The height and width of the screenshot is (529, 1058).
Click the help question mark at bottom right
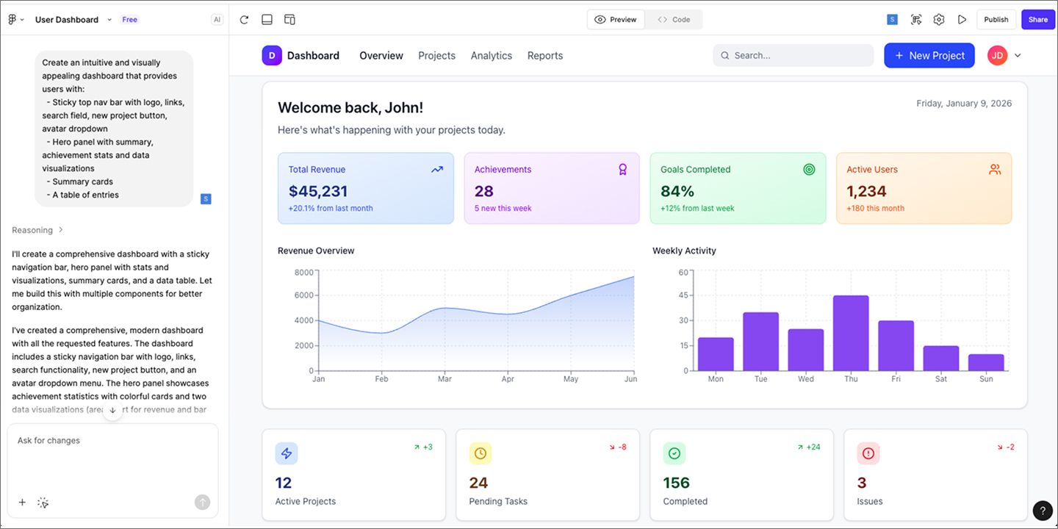click(1042, 511)
